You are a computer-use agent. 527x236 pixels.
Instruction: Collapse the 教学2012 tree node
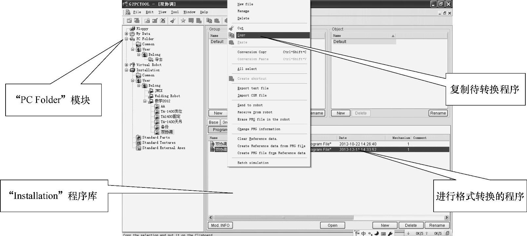click(145, 101)
